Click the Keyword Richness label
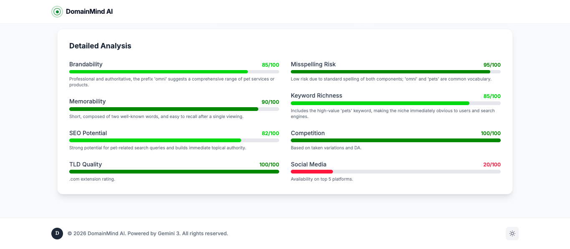 pos(316,96)
